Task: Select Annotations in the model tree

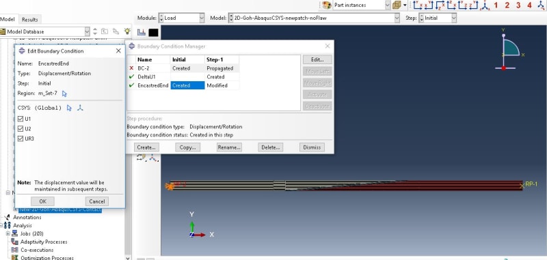Action: (x=27, y=217)
